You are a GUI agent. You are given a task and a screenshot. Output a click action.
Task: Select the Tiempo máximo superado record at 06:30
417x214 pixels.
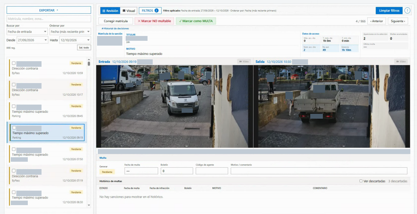tap(47, 198)
